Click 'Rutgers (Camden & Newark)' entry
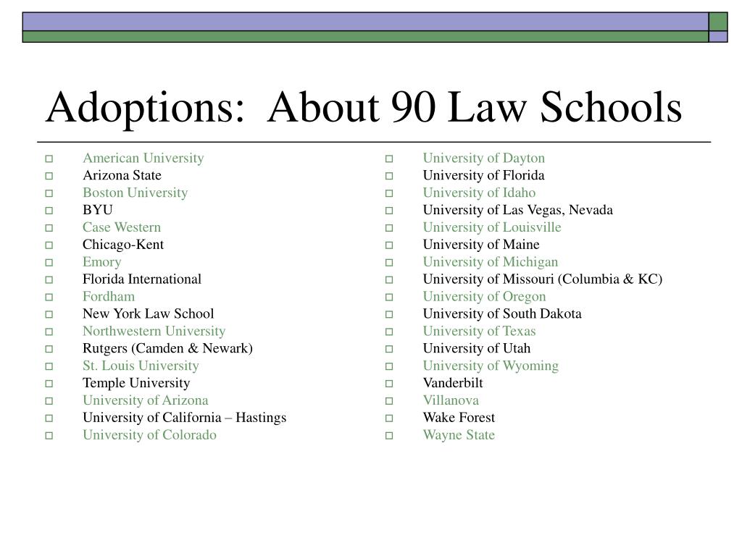The image size is (742, 556). [x=167, y=348]
